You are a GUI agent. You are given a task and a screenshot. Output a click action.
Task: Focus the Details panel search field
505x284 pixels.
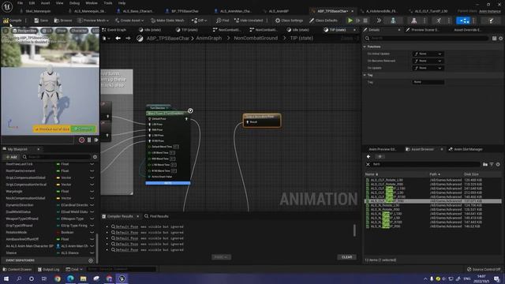click(427, 39)
